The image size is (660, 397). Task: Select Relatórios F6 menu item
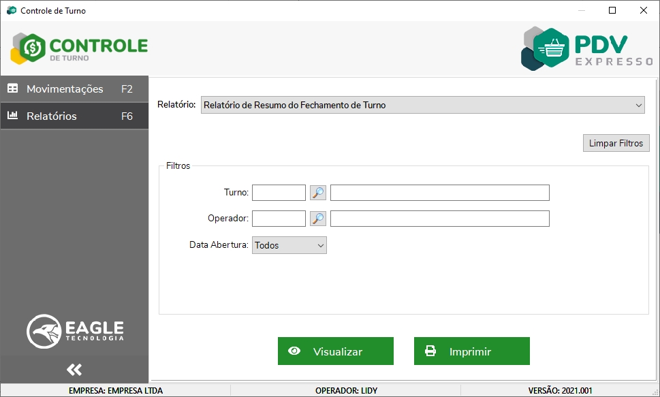point(74,116)
